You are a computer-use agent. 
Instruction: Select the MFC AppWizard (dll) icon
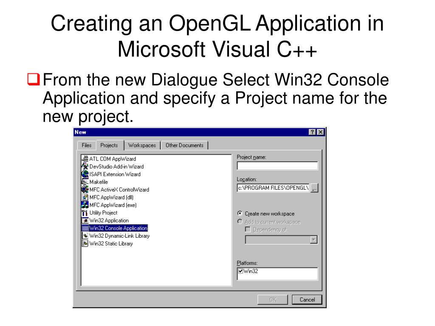click(x=85, y=197)
